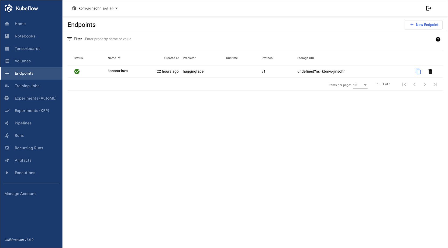Image resolution: width=448 pixels, height=248 pixels.
Task: Click the namespace cube icon
Action: coord(74,8)
